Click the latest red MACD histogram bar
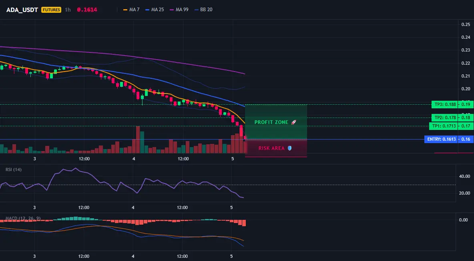 click(244, 223)
